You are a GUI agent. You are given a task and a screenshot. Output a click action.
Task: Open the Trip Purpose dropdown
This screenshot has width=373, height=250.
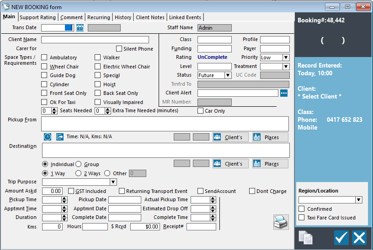pos(113,182)
